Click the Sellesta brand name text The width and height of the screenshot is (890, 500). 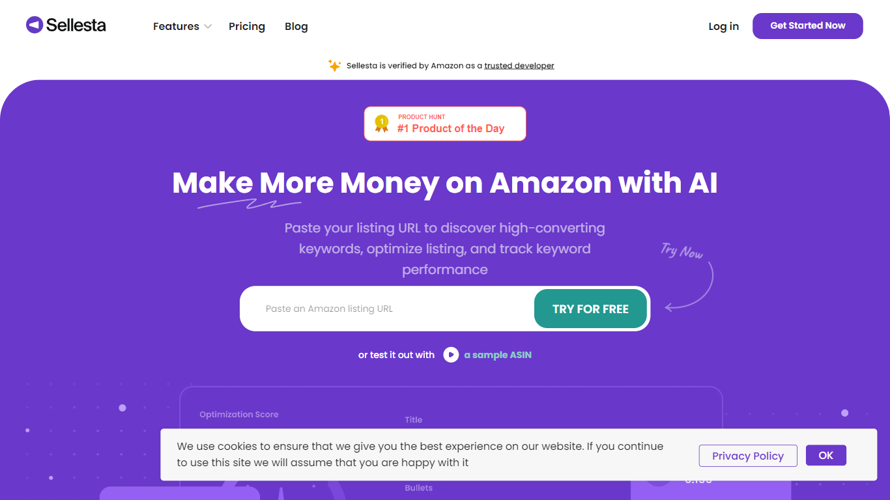coord(76,25)
